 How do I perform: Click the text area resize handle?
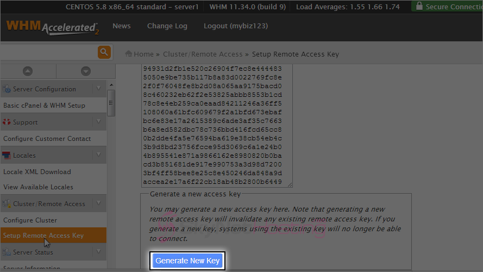point(290,184)
